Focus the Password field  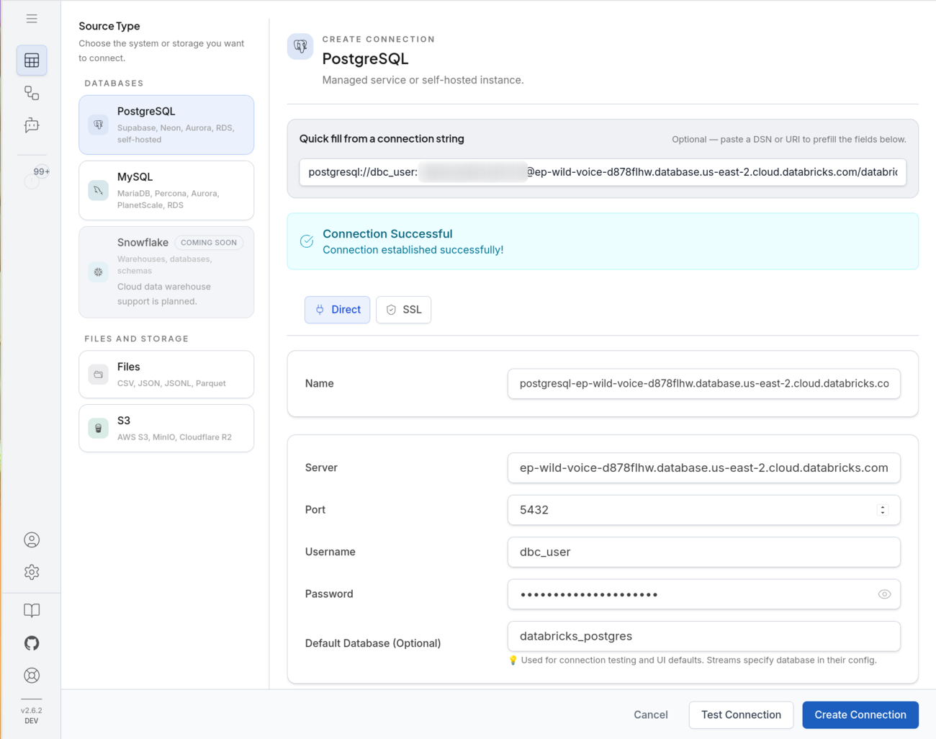pos(703,594)
